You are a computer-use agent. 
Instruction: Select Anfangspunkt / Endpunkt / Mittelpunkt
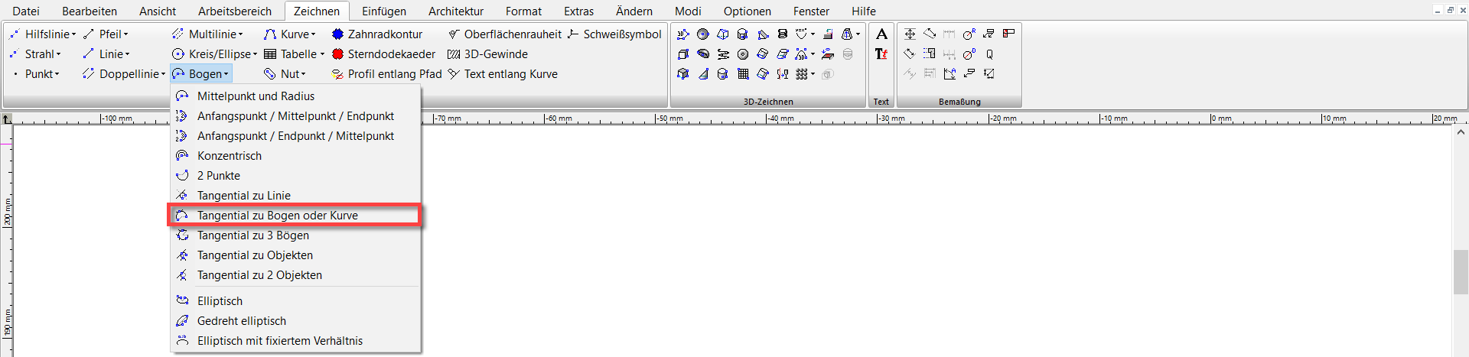pyautogui.click(x=295, y=136)
